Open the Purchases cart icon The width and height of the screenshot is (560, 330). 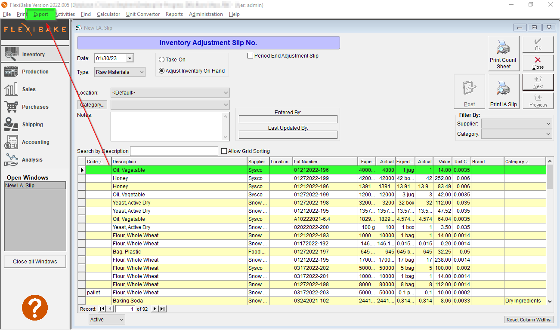pyautogui.click(x=11, y=107)
